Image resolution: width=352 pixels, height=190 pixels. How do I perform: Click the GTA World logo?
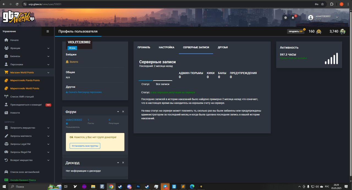[x=19, y=17]
